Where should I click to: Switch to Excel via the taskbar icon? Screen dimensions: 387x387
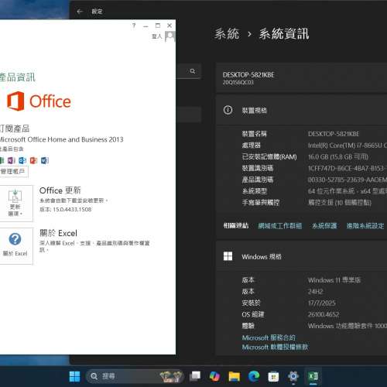coord(313,376)
